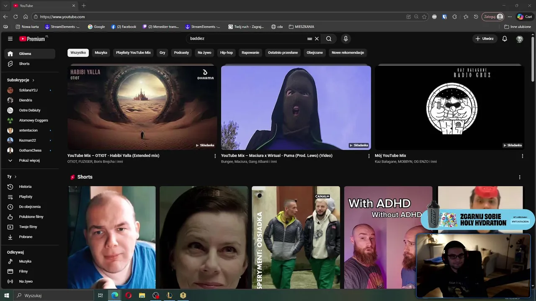The image size is (536, 301).
Task: Open options menu for Mój YouTube Mix
Action: [x=522, y=156]
